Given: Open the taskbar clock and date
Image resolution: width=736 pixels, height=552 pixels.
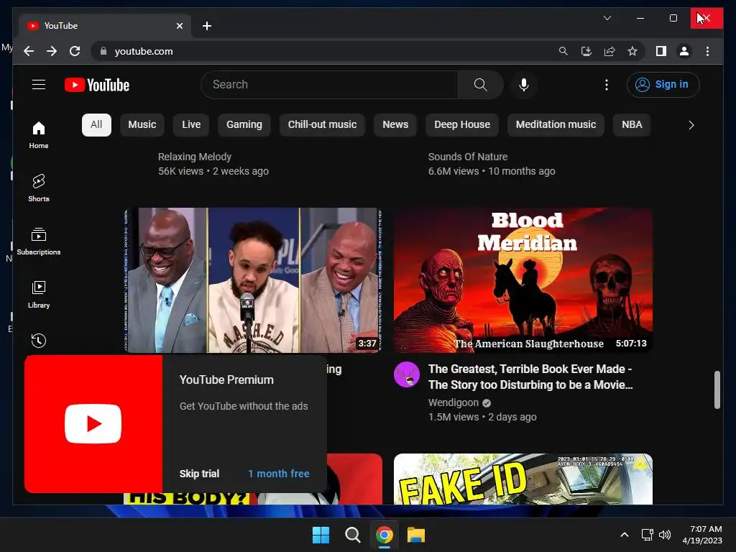Looking at the screenshot, I should (x=702, y=535).
